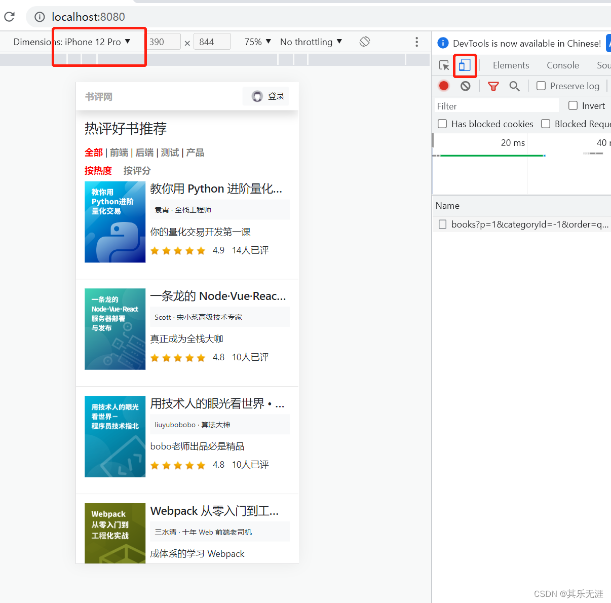Clear the network request log

click(x=465, y=86)
